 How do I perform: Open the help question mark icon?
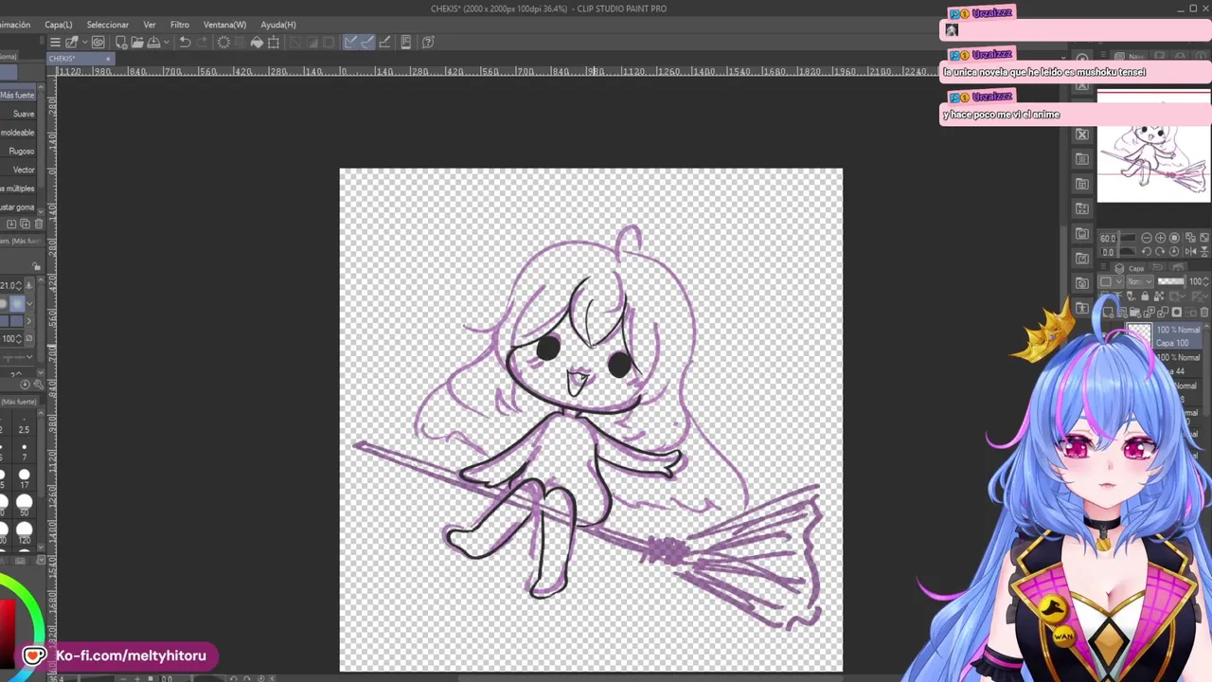coord(427,42)
